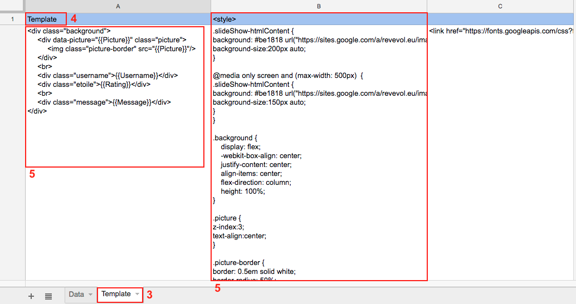The width and height of the screenshot is (576, 304).
Task: Switch to the Data sheet tab
Action: click(x=76, y=295)
